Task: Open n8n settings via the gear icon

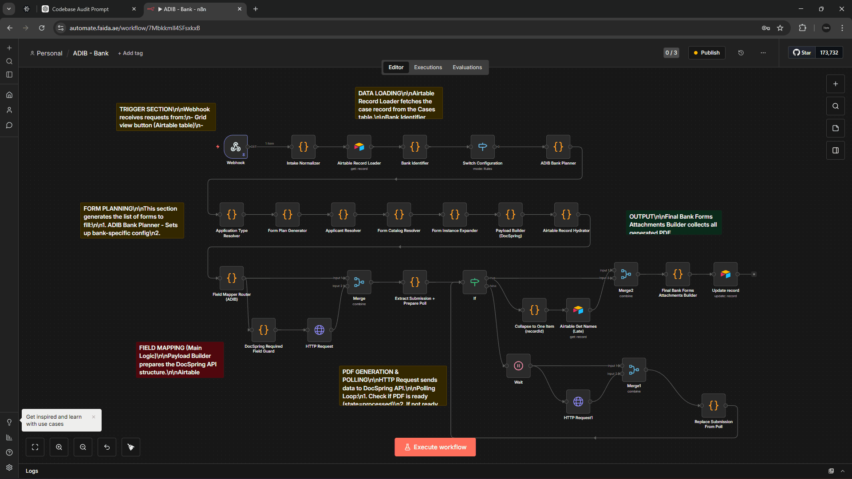Action: 9,467
